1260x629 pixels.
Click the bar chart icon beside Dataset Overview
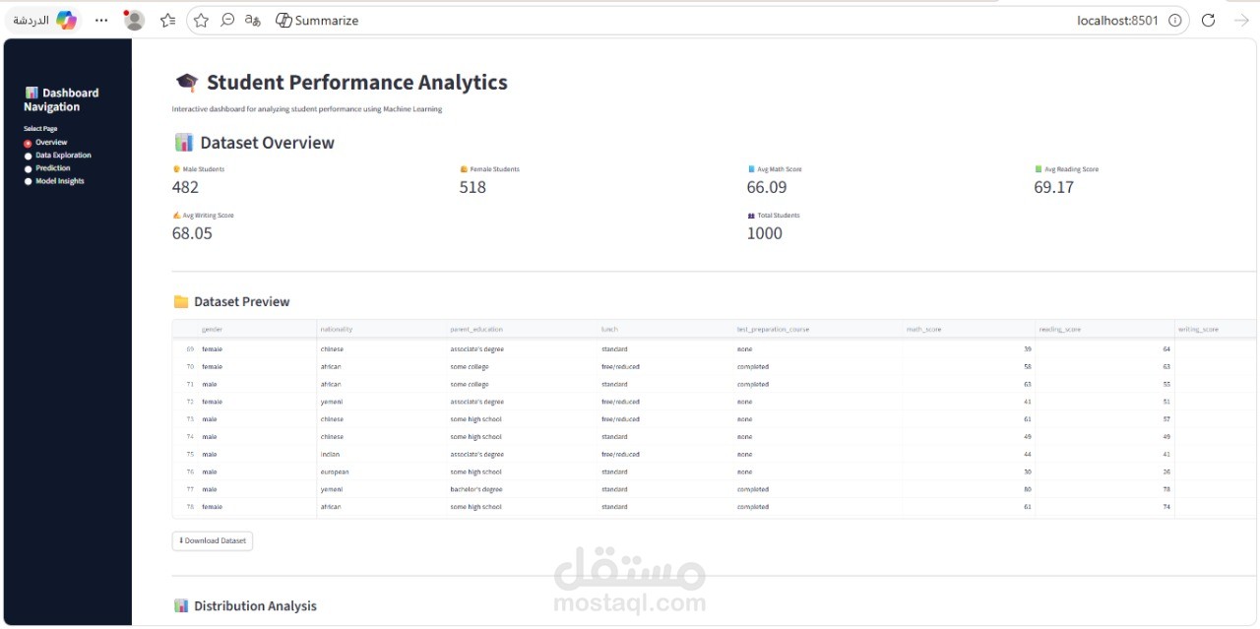(x=183, y=143)
